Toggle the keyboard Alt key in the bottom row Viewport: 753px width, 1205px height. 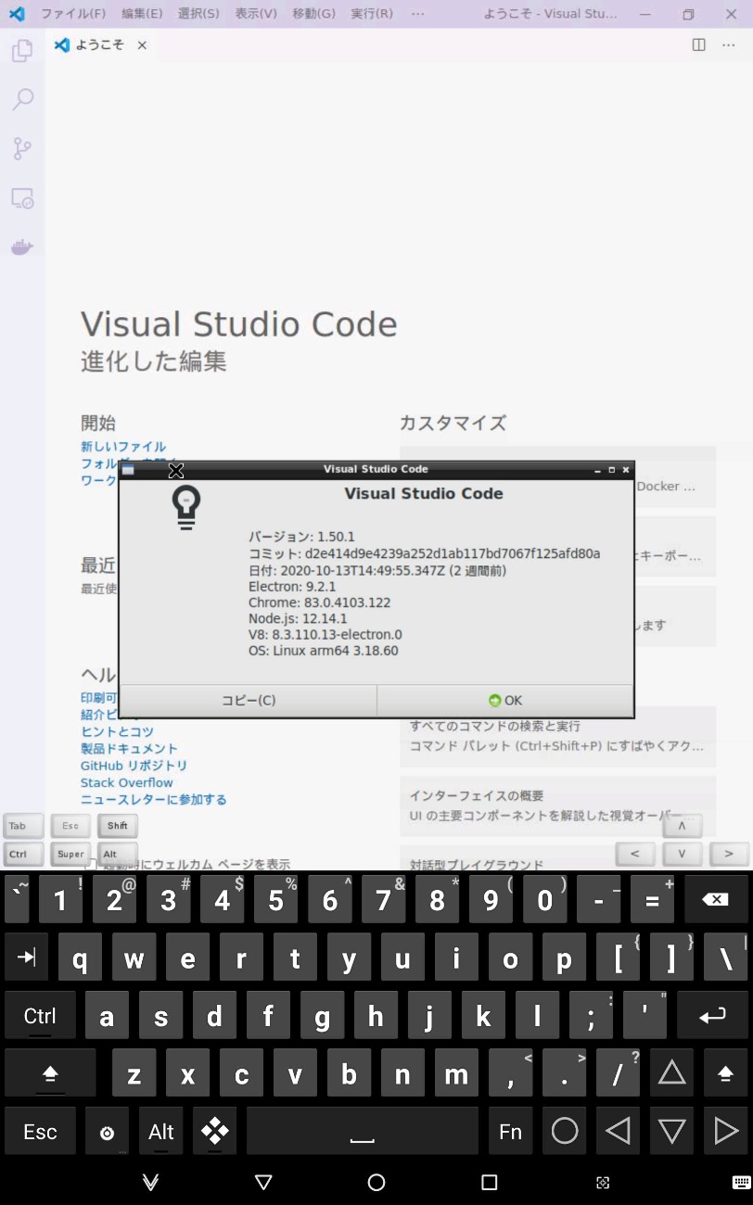tap(161, 1131)
